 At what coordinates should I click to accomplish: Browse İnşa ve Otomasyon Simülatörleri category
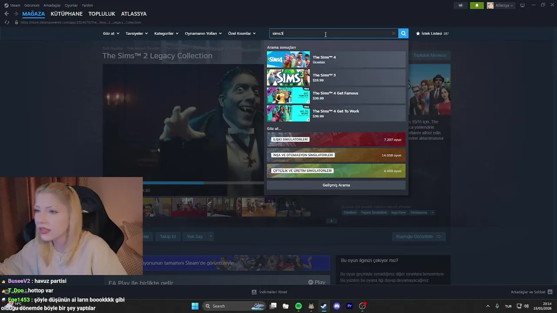pos(336,155)
